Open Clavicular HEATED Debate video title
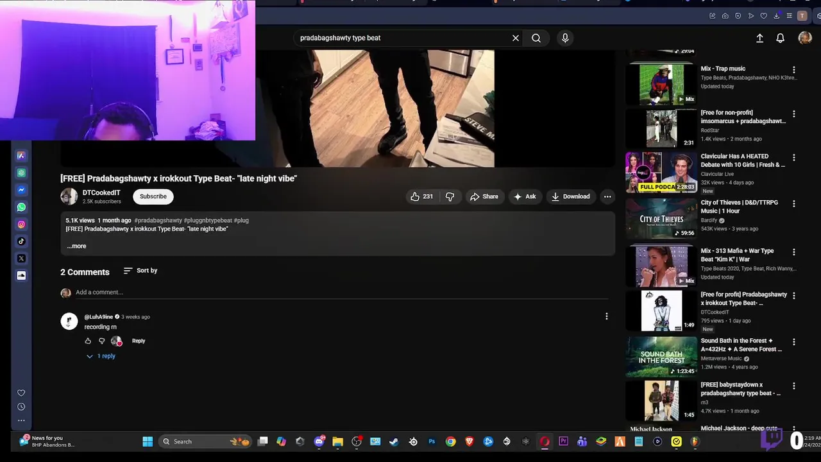821x462 pixels. [743, 160]
